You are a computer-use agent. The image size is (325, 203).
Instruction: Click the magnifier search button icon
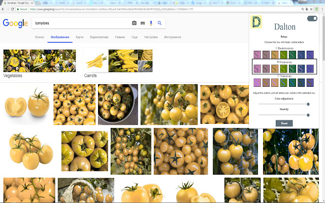[x=159, y=23]
